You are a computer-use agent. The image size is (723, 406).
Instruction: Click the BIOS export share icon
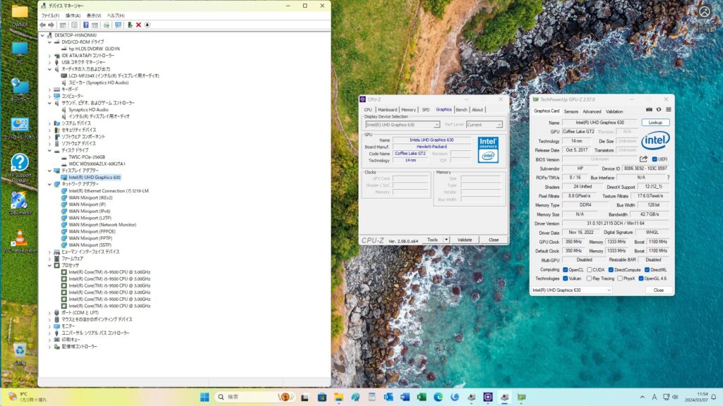[x=643, y=159]
